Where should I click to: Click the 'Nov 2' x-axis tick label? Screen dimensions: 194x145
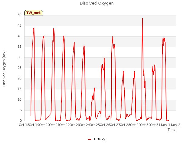(176, 125)
